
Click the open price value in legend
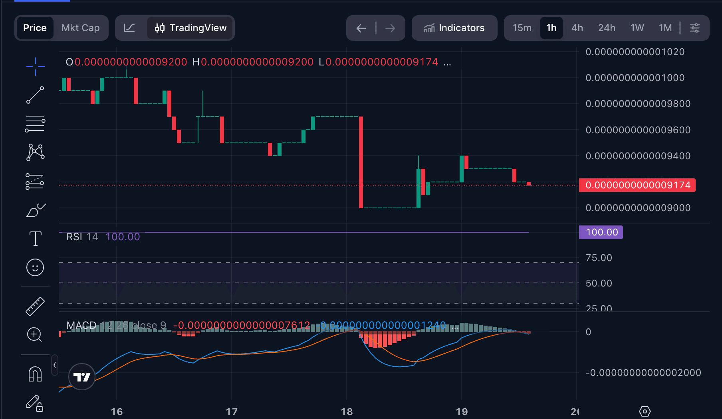pyautogui.click(x=131, y=62)
